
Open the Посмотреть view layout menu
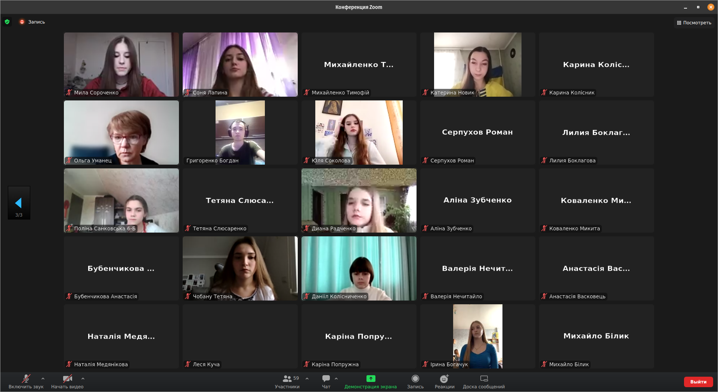click(694, 23)
